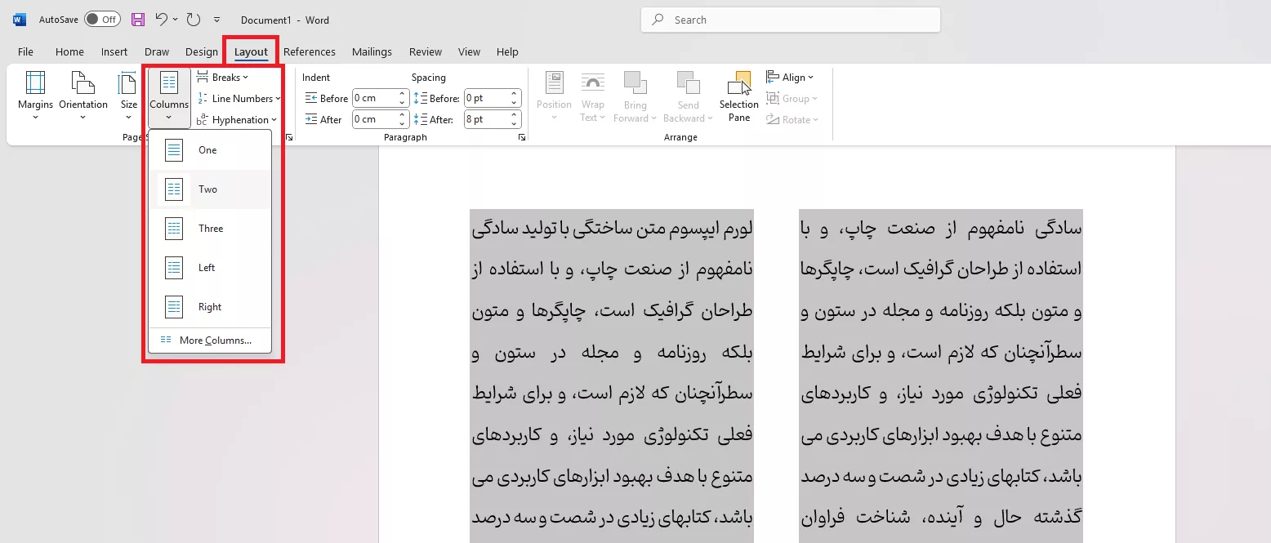Click the Indent Before icon
Screen dimensions: 1271x543
point(310,98)
